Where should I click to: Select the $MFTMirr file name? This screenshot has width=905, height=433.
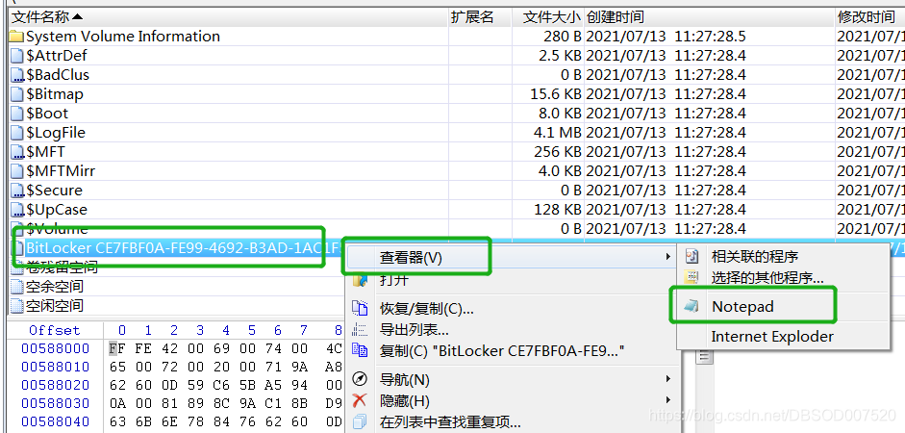coord(61,171)
